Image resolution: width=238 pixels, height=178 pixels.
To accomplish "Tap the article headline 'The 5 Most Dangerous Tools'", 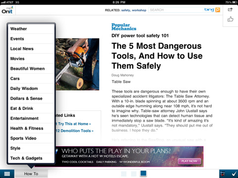I will point(157,56).
